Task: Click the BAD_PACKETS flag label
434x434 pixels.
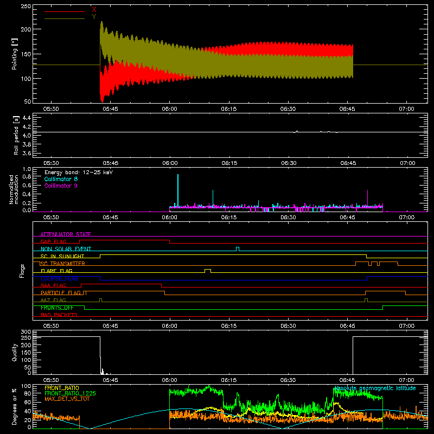Action: [59, 315]
